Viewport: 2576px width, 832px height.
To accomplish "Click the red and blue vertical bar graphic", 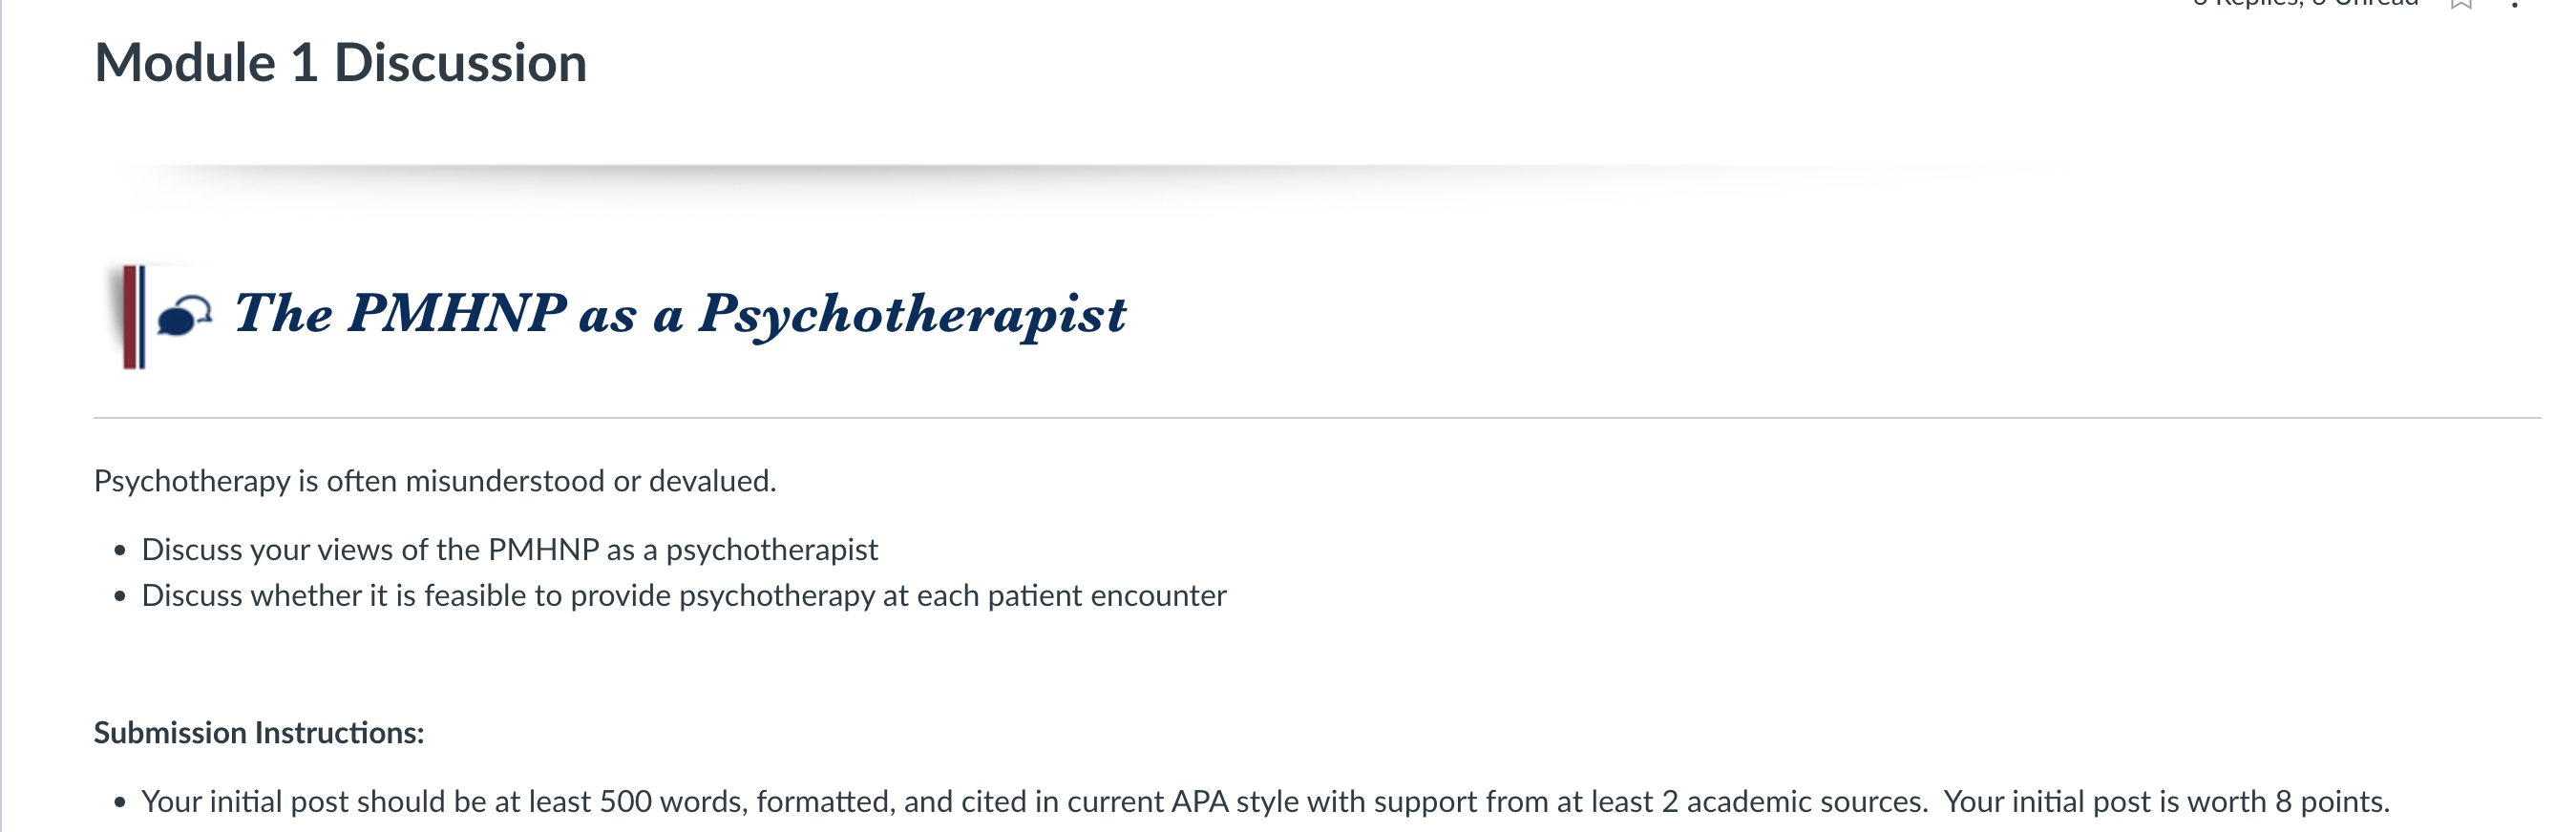I will [134, 317].
